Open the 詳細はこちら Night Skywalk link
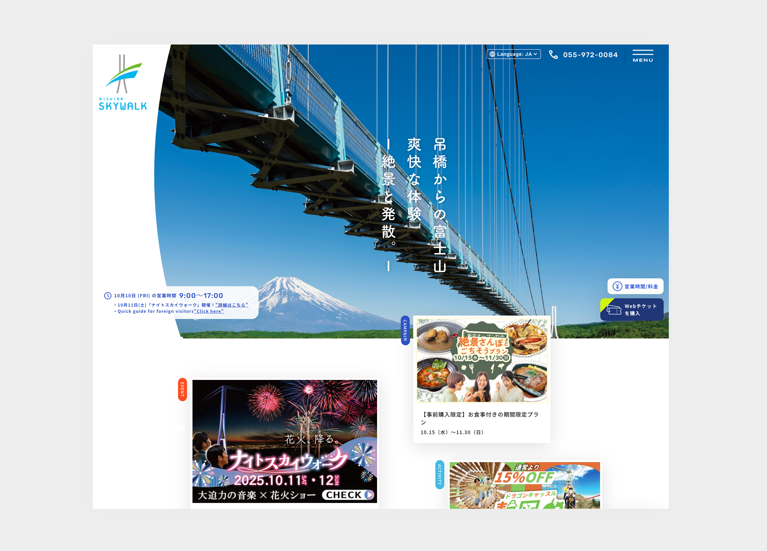The image size is (767, 551). [x=232, y=305]
